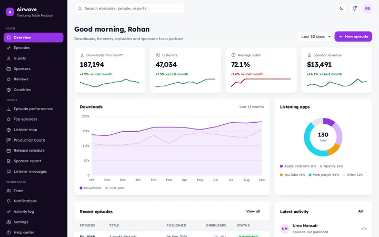This screenshot has height=237, width=379.
Task: Click the Downloads legend swatch
Action: coord(81,188)
